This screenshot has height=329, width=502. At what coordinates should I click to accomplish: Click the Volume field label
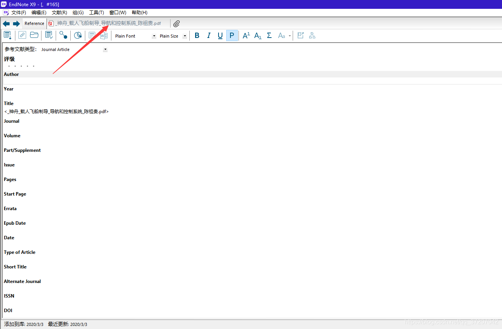[x=12, y=136]
